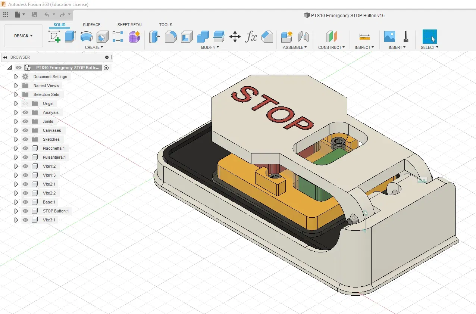
Task: Expand Selection Sets node
Action: click(x=16, y=94)
